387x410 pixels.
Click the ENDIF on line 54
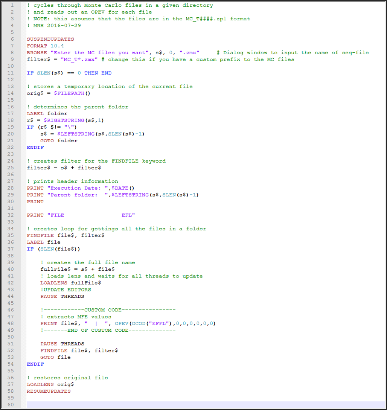(35, 364)
